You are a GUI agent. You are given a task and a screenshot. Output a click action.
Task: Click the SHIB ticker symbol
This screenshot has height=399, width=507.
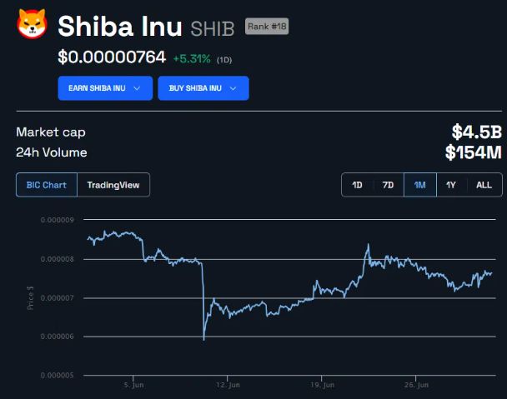tap(214, 27)
